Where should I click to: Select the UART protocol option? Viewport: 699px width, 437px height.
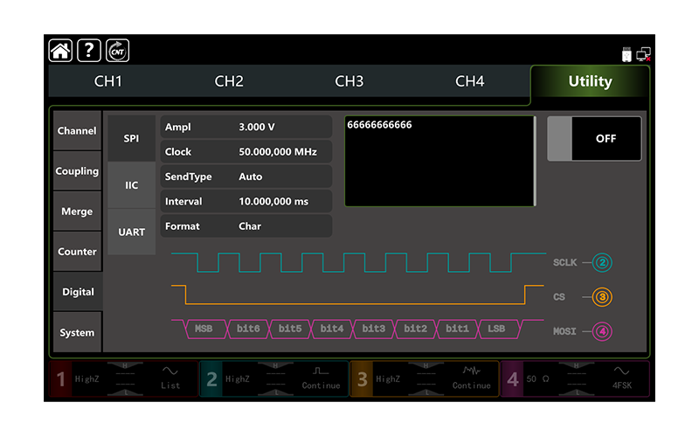(131, 232)
